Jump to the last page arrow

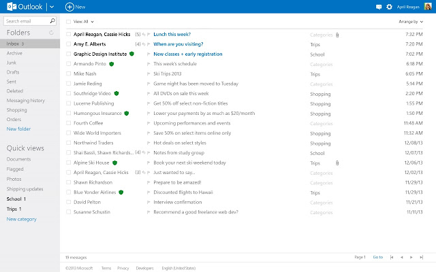click(421, 258)
